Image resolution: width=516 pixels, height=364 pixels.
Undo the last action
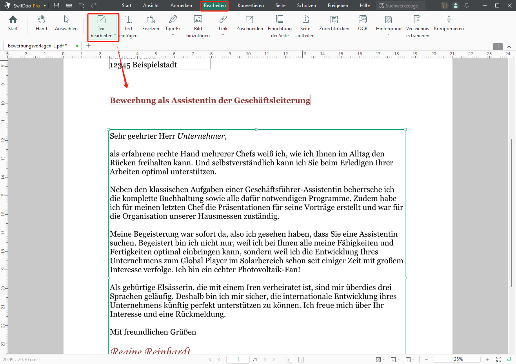[x=82, y=5]
